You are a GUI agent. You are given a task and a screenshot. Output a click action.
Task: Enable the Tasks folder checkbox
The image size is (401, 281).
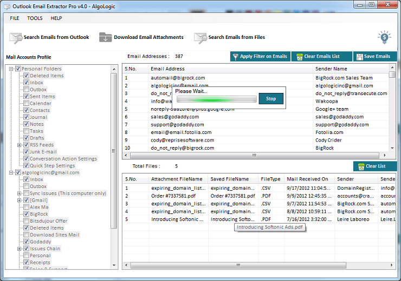pos(26,131)
